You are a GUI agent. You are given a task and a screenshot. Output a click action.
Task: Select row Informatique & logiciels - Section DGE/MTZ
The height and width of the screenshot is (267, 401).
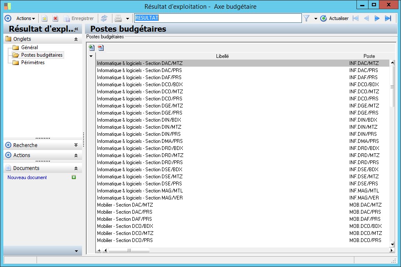[243, 106]
